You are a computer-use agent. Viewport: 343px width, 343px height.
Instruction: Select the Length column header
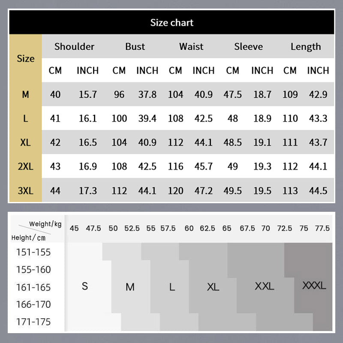[x=306, y=47]
